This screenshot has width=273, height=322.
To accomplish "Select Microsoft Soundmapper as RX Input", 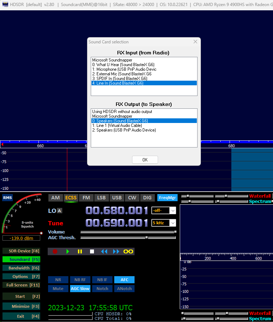I will coord(144,60).
